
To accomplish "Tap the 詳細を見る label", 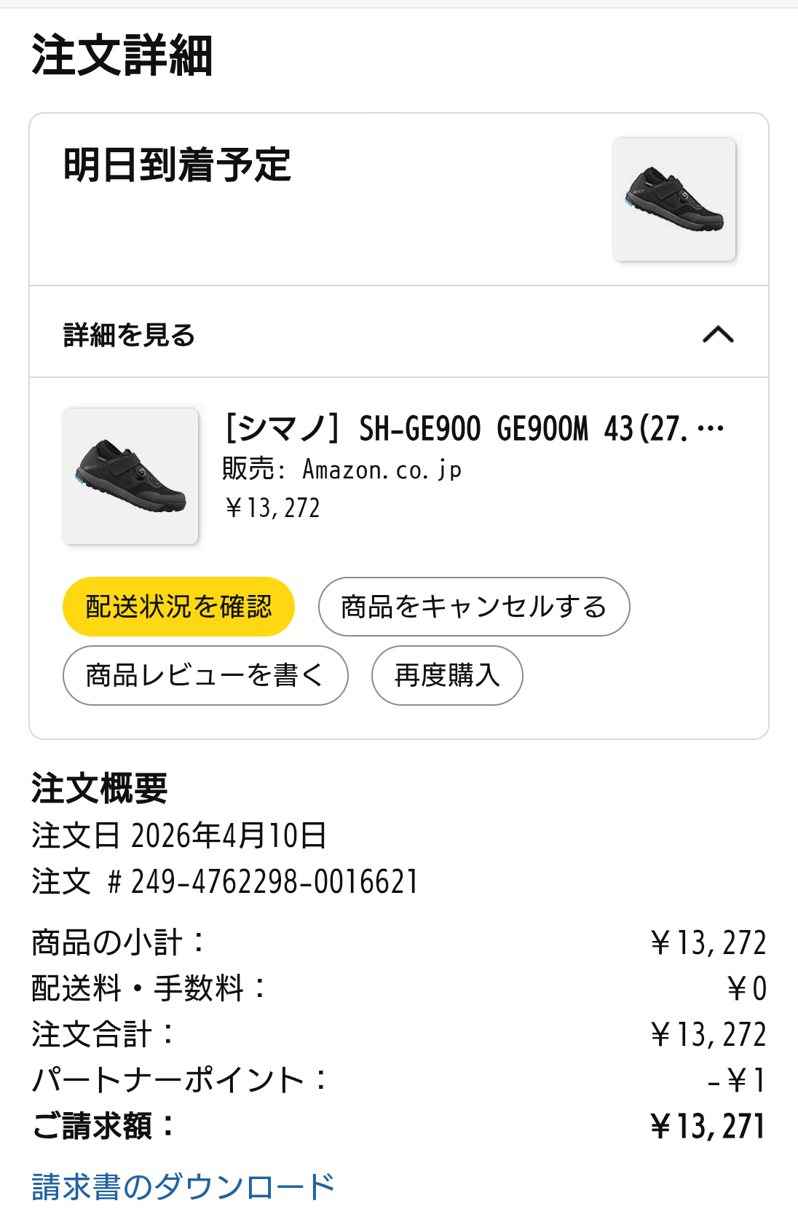I will pos(130,335).
